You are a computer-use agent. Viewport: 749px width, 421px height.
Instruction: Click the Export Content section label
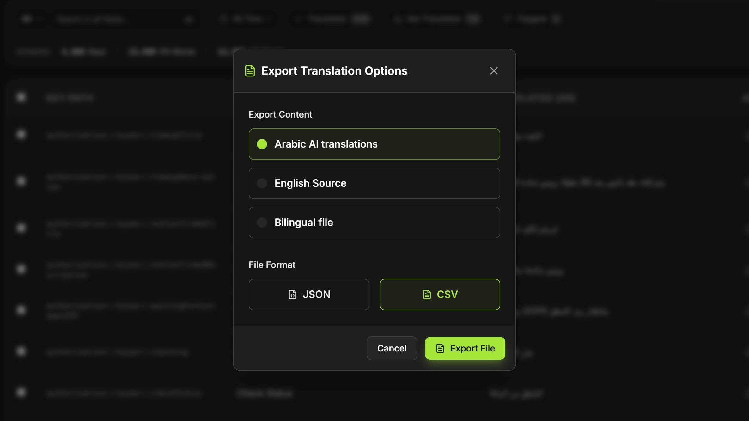click(280, 114)
